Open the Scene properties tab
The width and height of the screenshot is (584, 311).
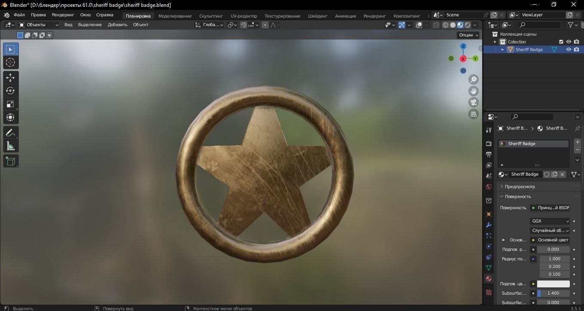[489, 176]
